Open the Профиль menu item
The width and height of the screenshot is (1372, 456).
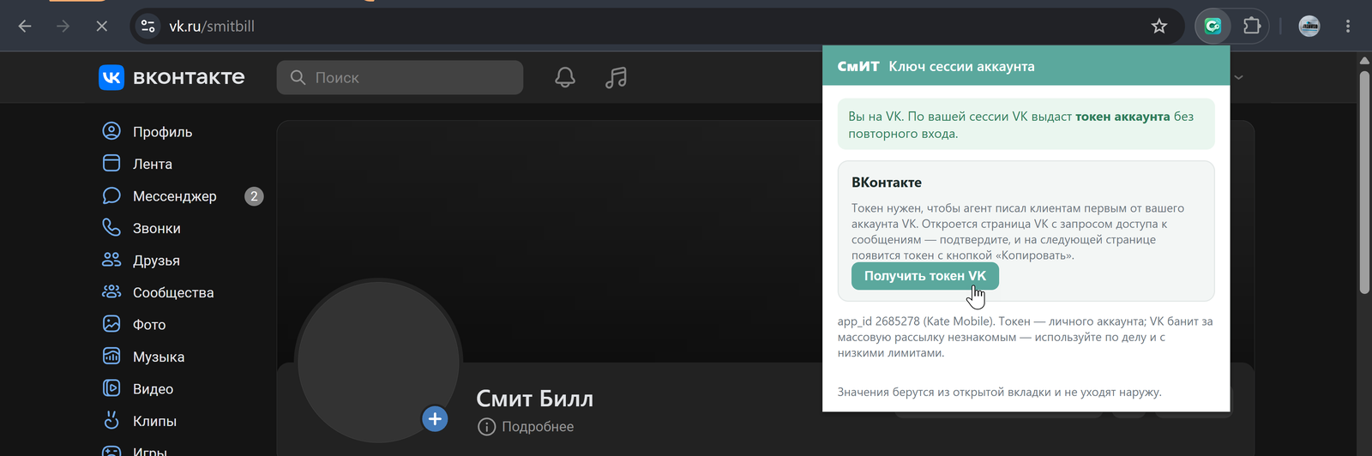tap(162, 132)
